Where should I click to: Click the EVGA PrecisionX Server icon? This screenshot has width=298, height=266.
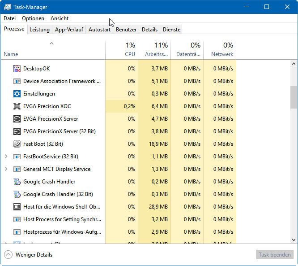(x=17, y=119)
